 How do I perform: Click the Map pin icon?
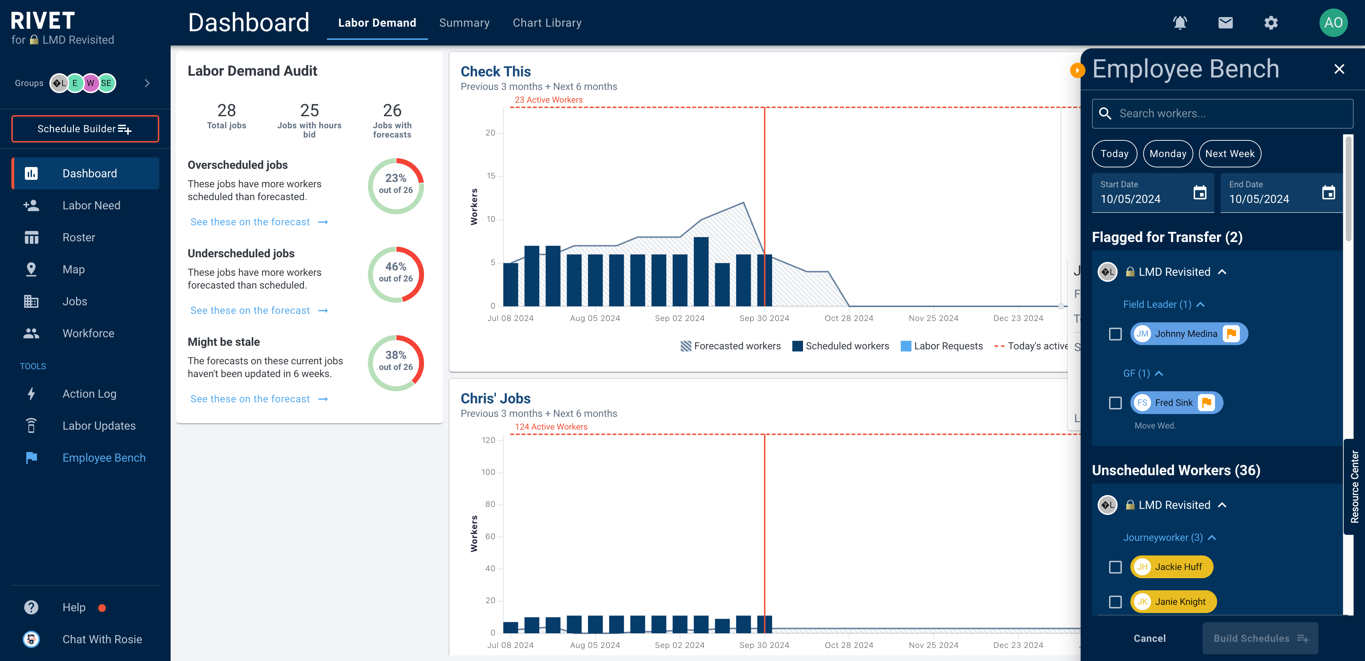point(31,269)
